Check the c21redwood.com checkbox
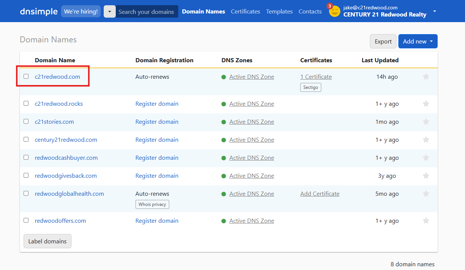This screenshot has height=270, width=465. pos(26,76)
